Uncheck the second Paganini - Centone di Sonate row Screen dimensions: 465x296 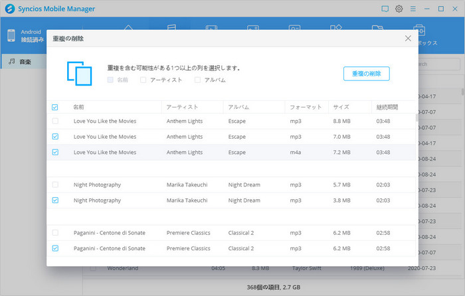(x=55, y=248)
